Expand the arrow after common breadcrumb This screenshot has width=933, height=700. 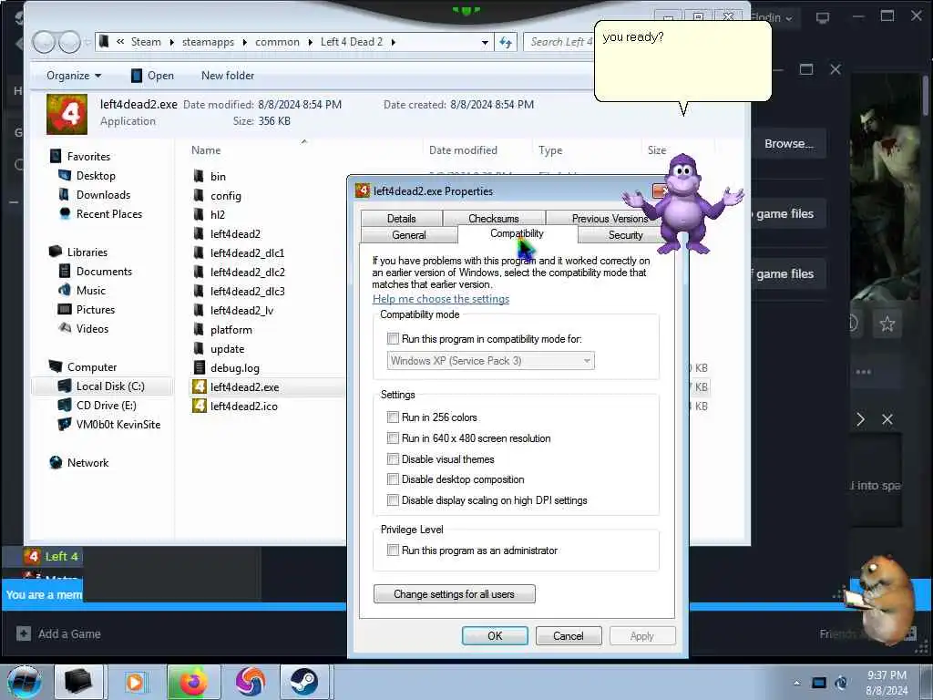tap(311, 42)
